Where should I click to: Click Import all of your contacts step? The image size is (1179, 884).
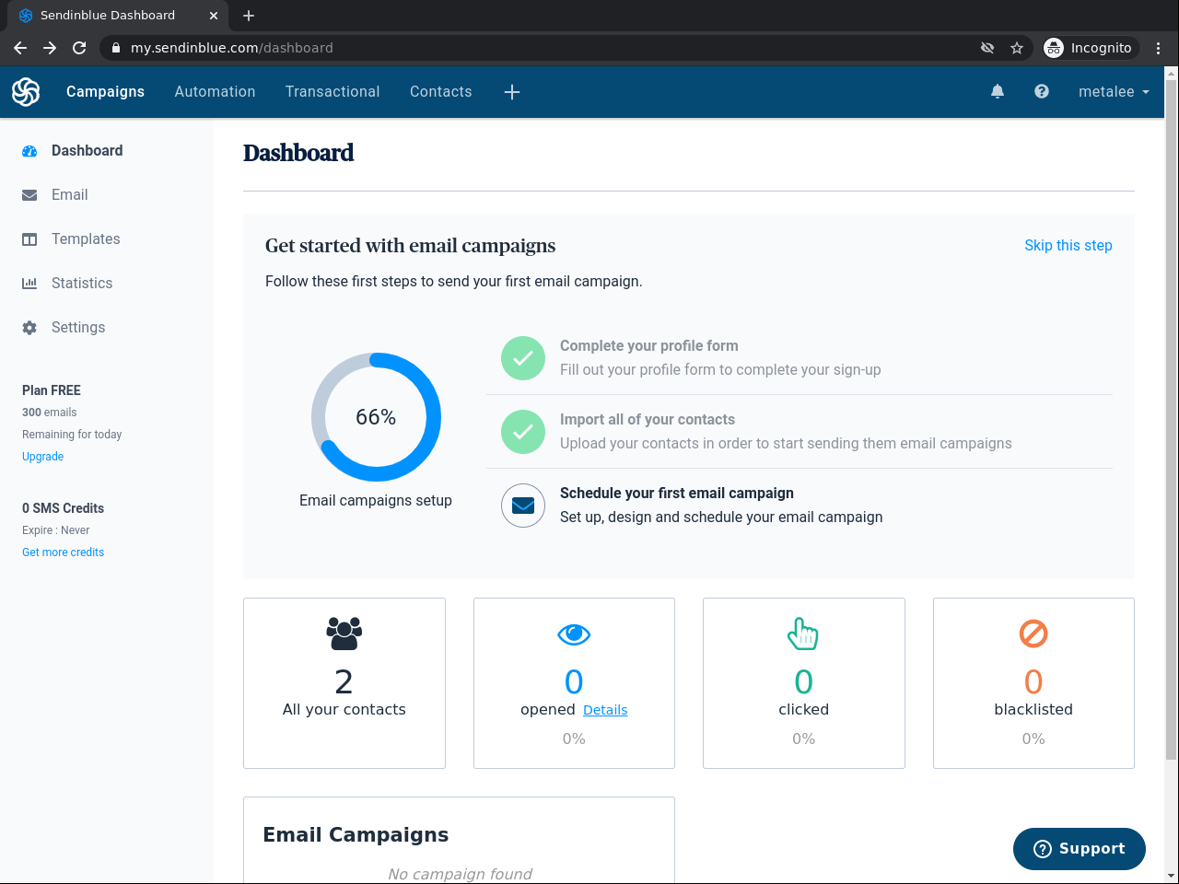[648, 420]
